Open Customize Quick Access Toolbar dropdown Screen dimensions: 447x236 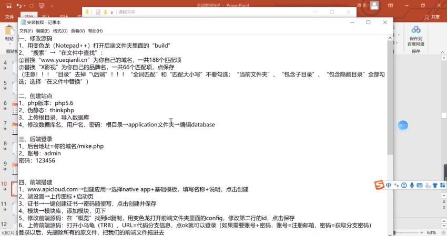pyautogui.click(x=52, y=6)
